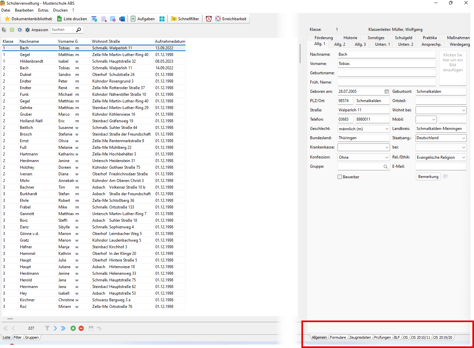Open the Gruppen tab
The width and height of the screenshot is (474, 348).
pyautogui.click(x=32, y=337)
